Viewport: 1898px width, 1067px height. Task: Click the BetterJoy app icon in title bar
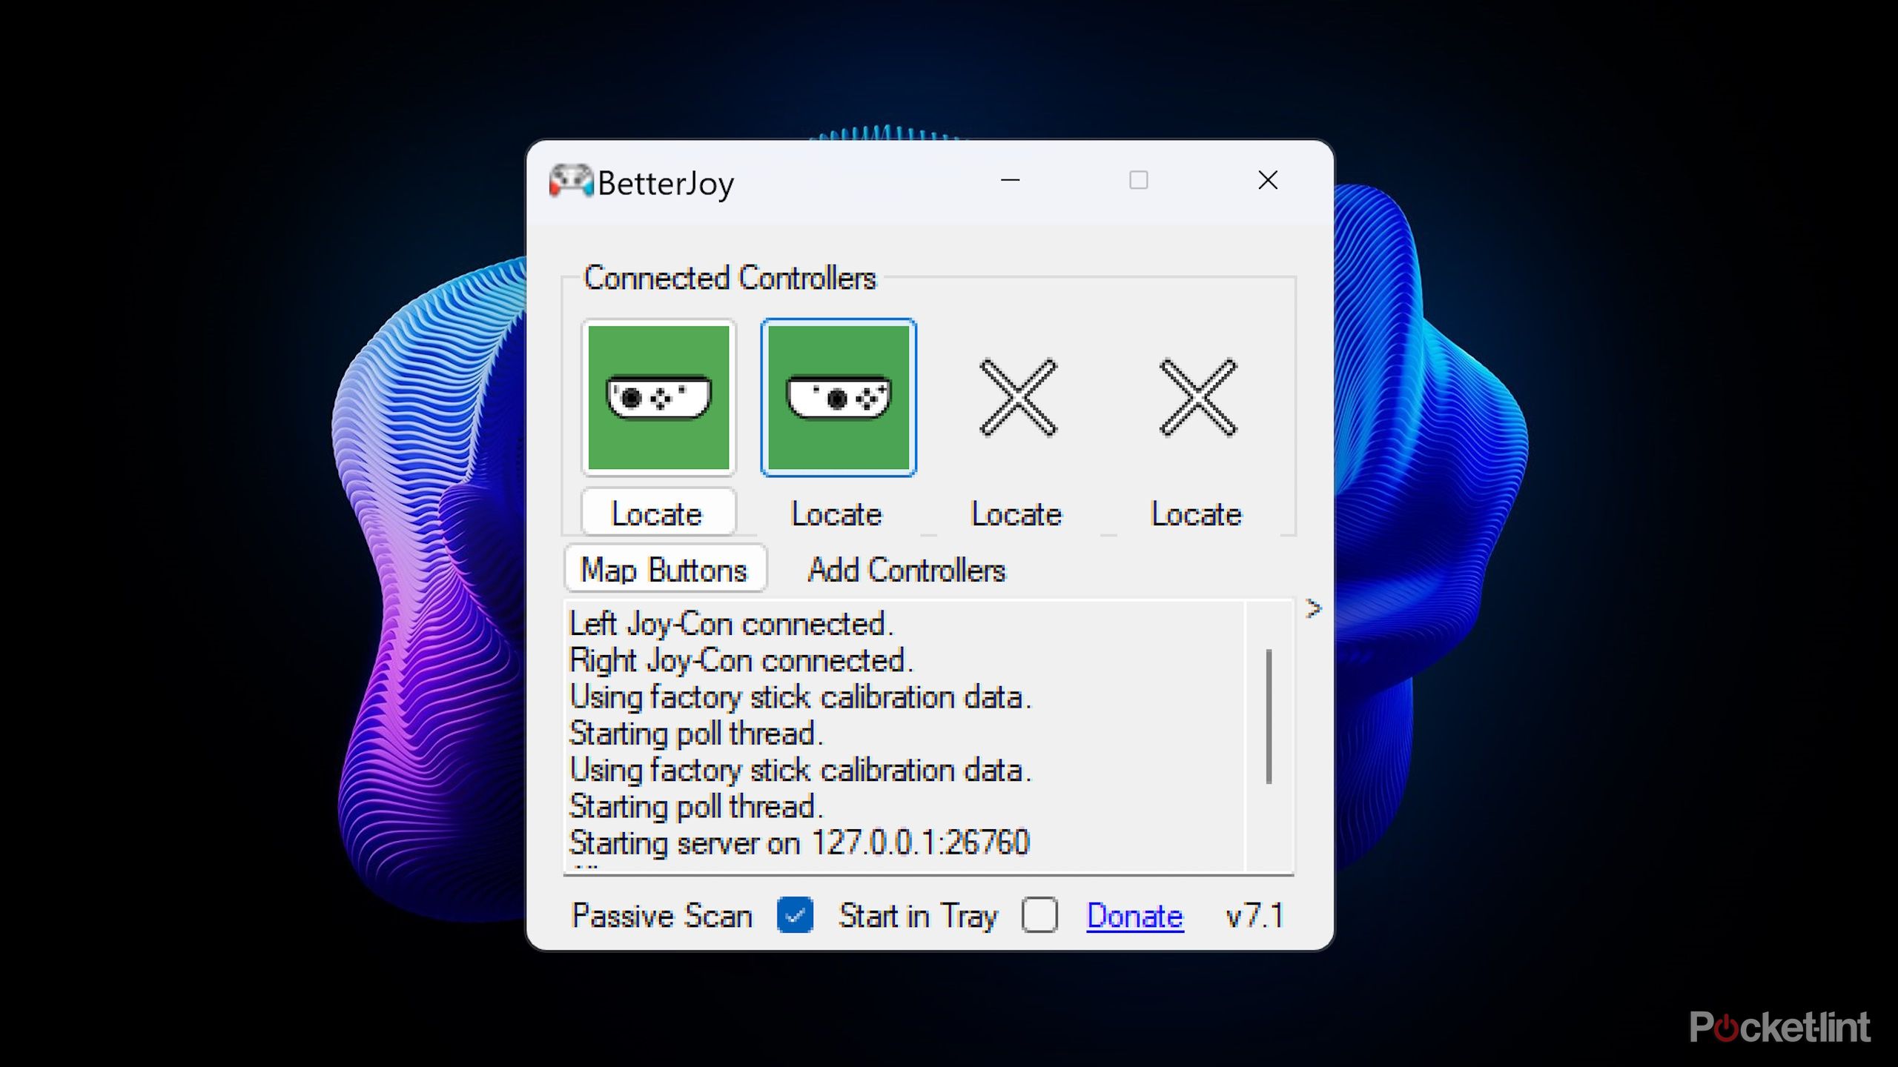pyautogui.click(x=570, y=182)
